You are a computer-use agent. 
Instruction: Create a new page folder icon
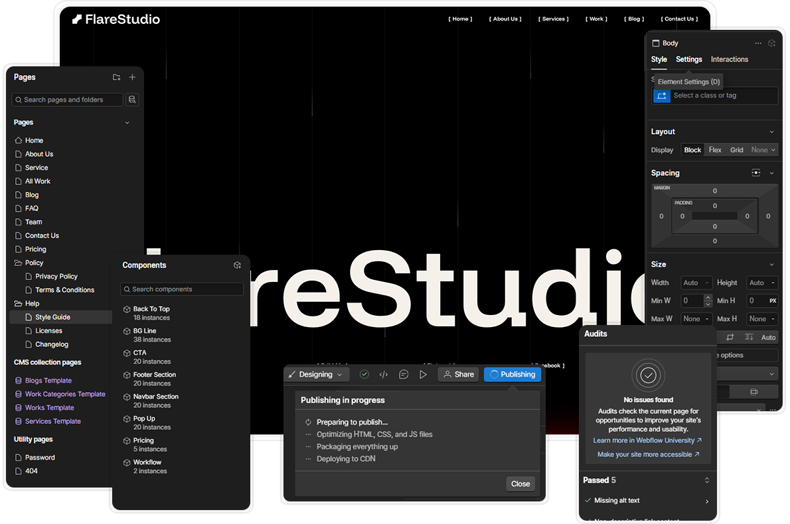[116, 77]
